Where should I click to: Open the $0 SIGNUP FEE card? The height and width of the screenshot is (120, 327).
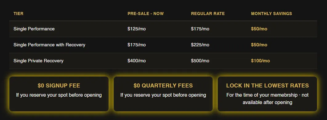click(x=59, y=94)
